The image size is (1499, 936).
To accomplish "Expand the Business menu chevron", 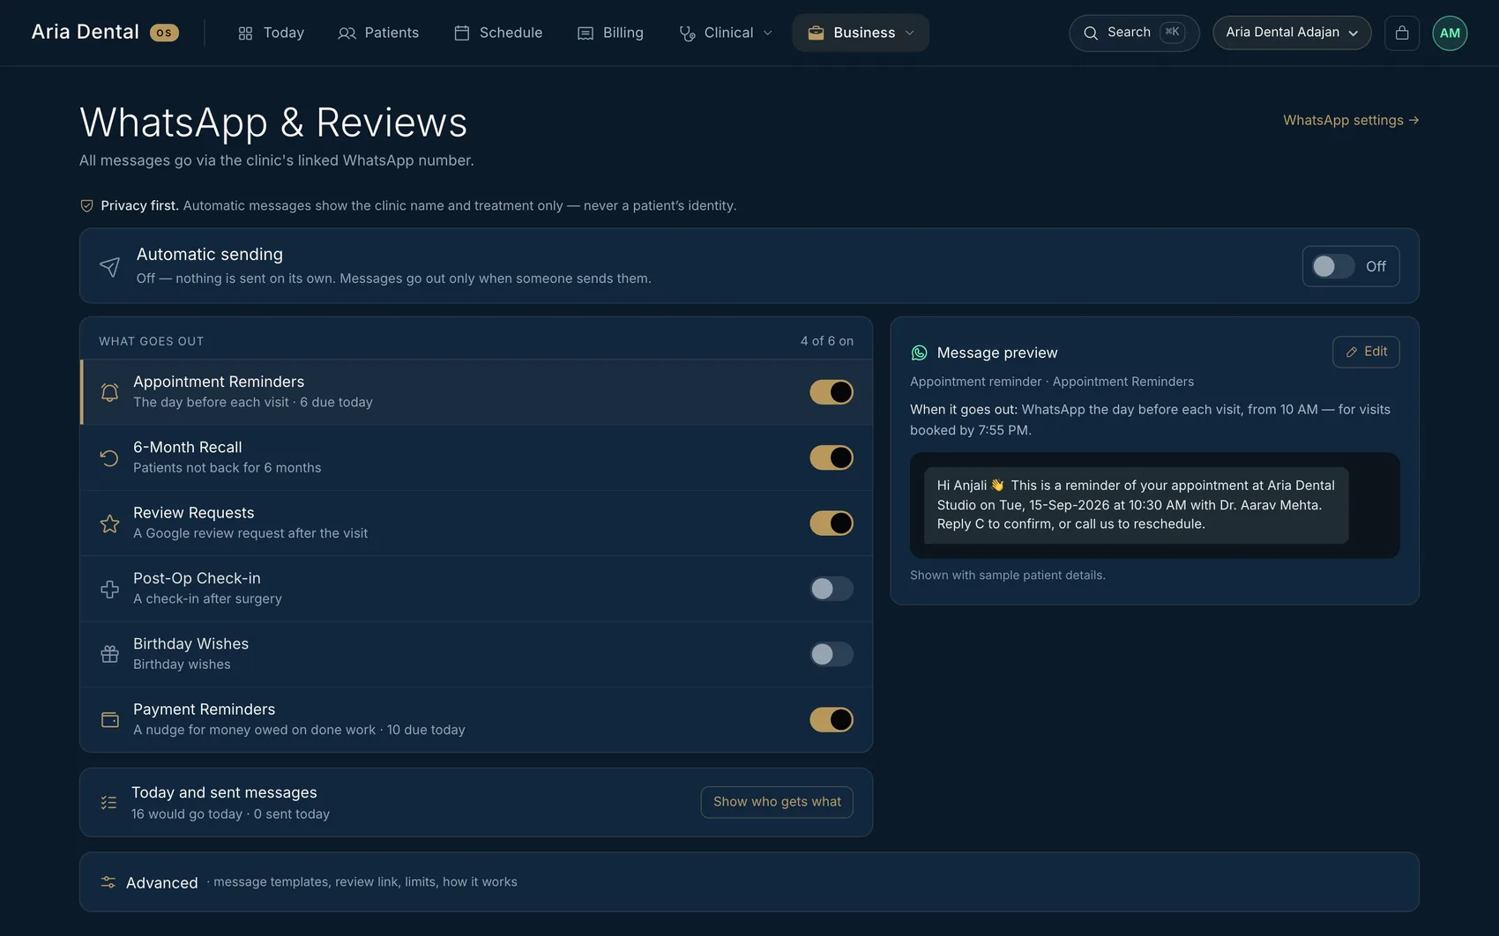I will tap(910, 33).
